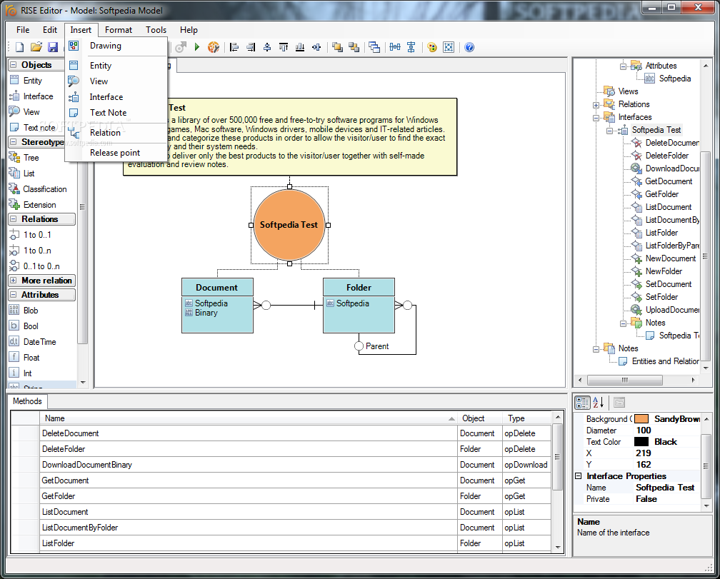The image size is (720, 579).
Task: Collapse the Relations palette section
Action: (14, 219)
